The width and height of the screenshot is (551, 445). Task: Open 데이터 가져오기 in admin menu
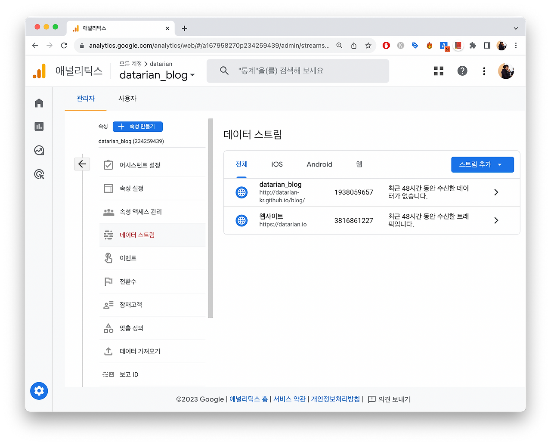pyautogui.click(x=152, y=351)
